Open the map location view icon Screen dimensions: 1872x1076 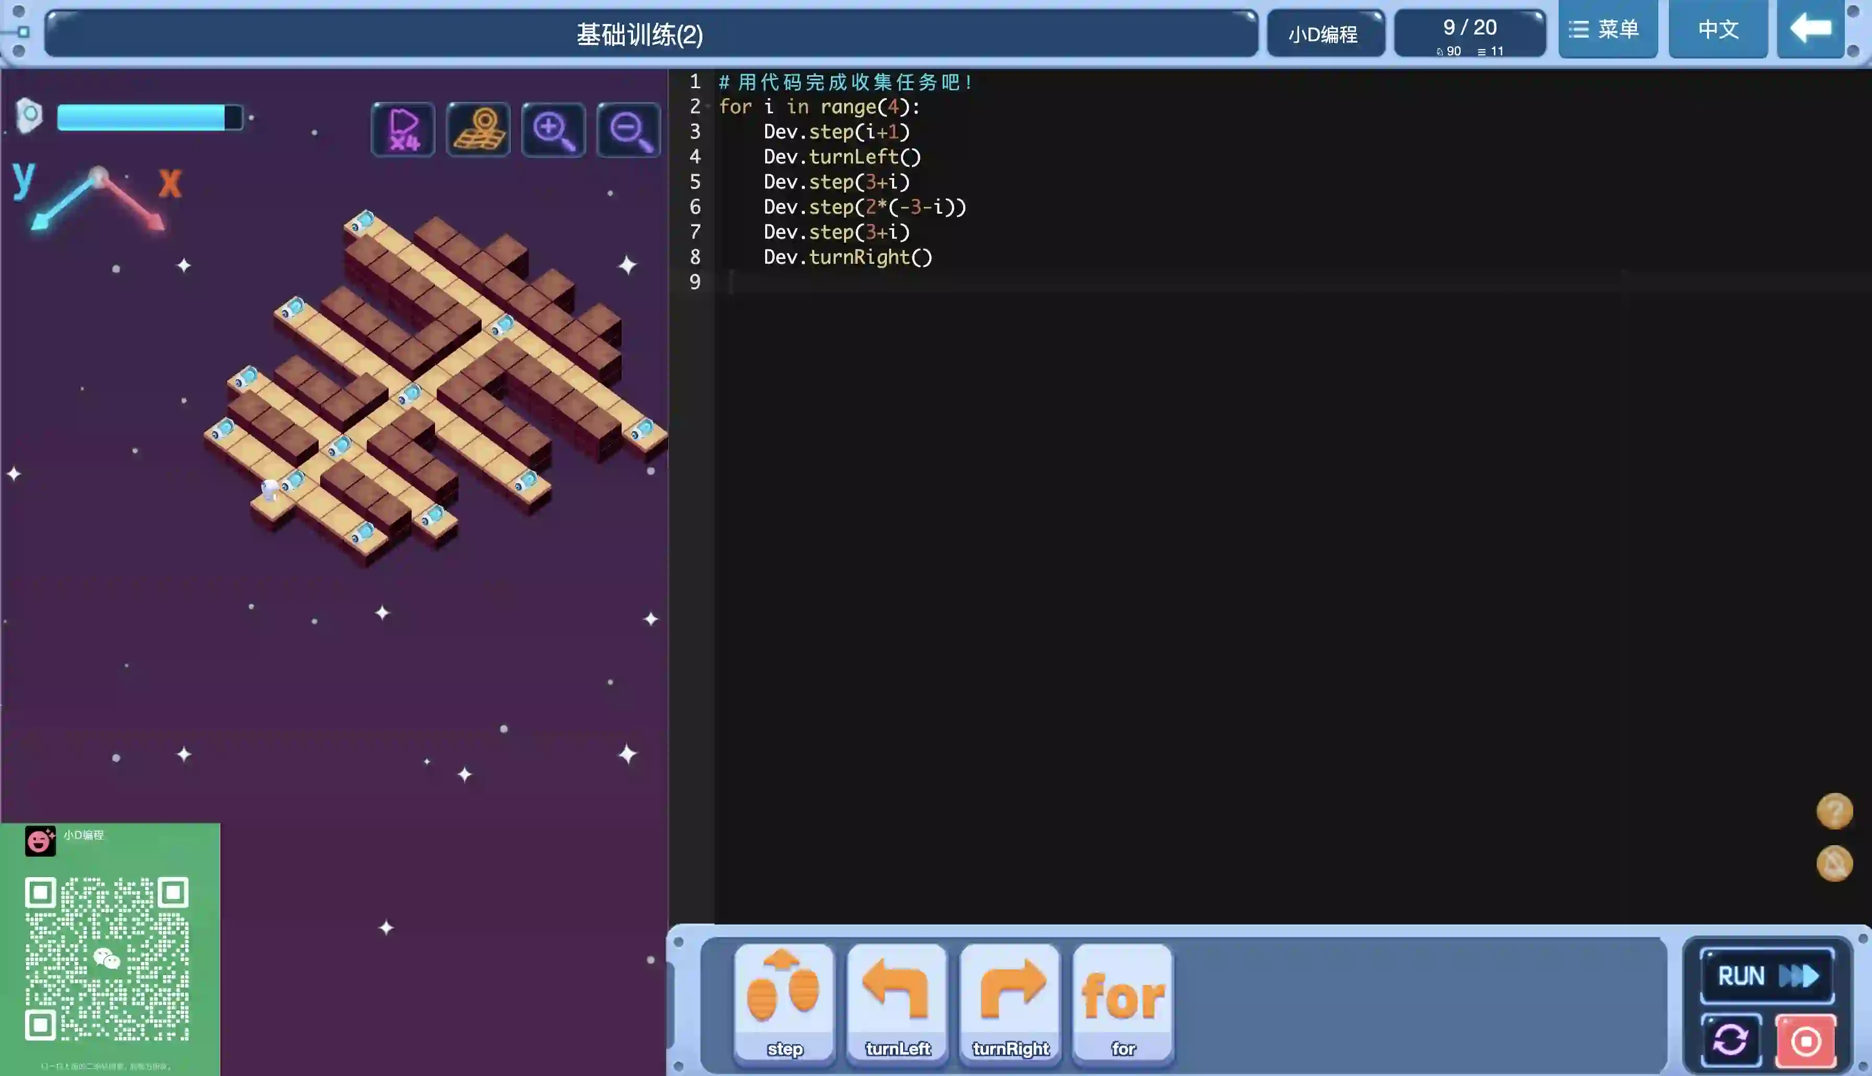[x=478, y=130]
